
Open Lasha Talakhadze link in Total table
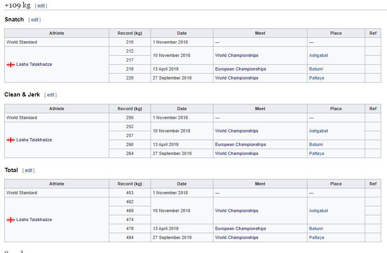click(x=34, y=220)
